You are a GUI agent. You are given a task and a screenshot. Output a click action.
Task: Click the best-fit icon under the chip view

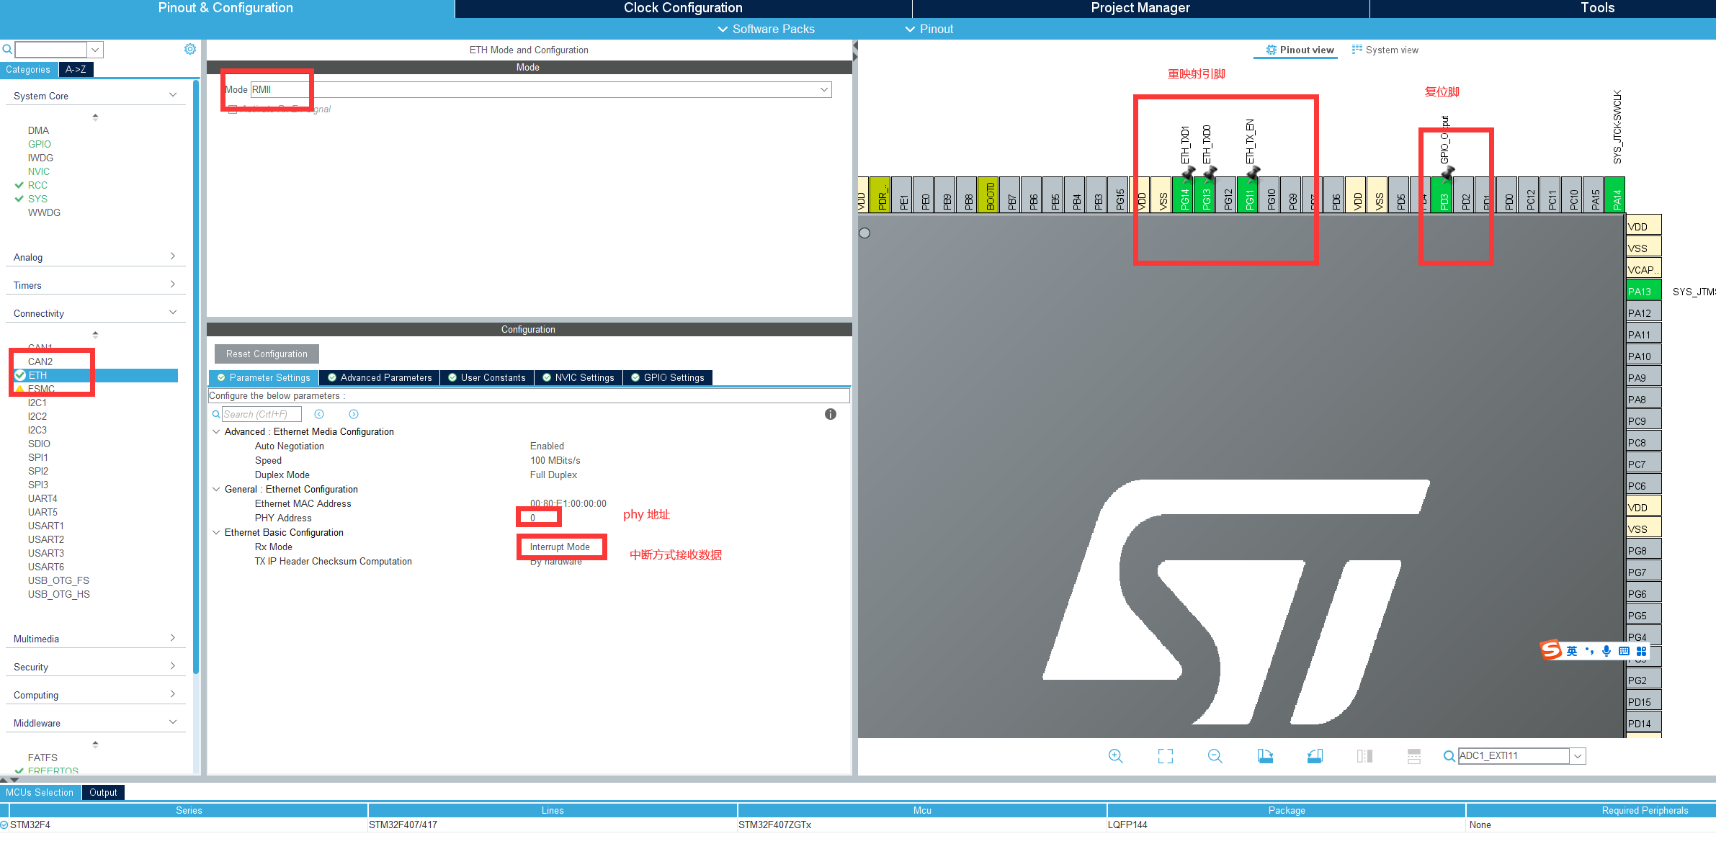click(x=1165, y=756)
